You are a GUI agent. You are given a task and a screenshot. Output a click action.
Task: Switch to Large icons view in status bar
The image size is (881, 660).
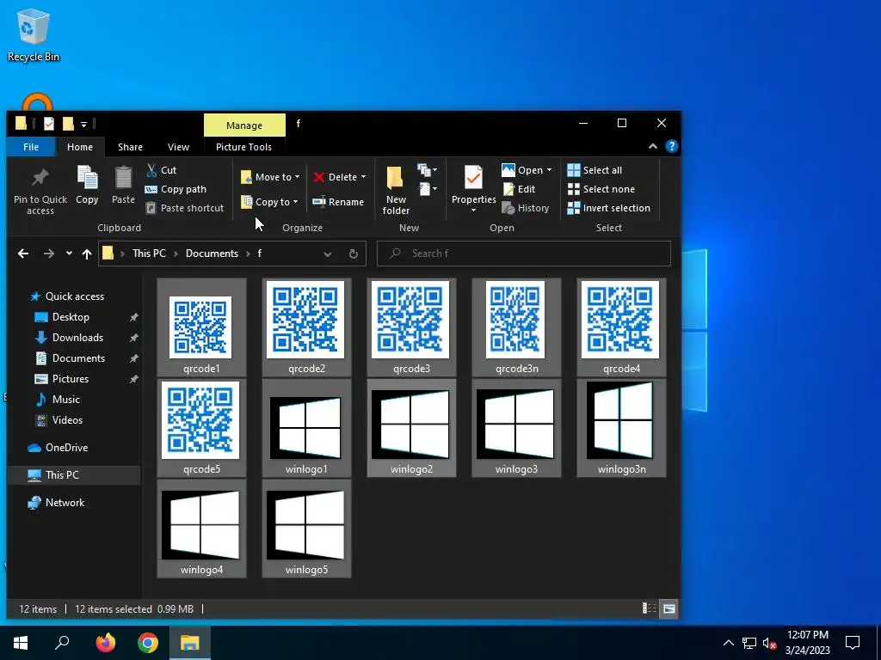(668, 608)
